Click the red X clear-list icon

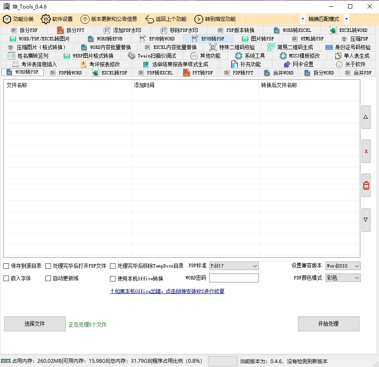coord(366,151)
